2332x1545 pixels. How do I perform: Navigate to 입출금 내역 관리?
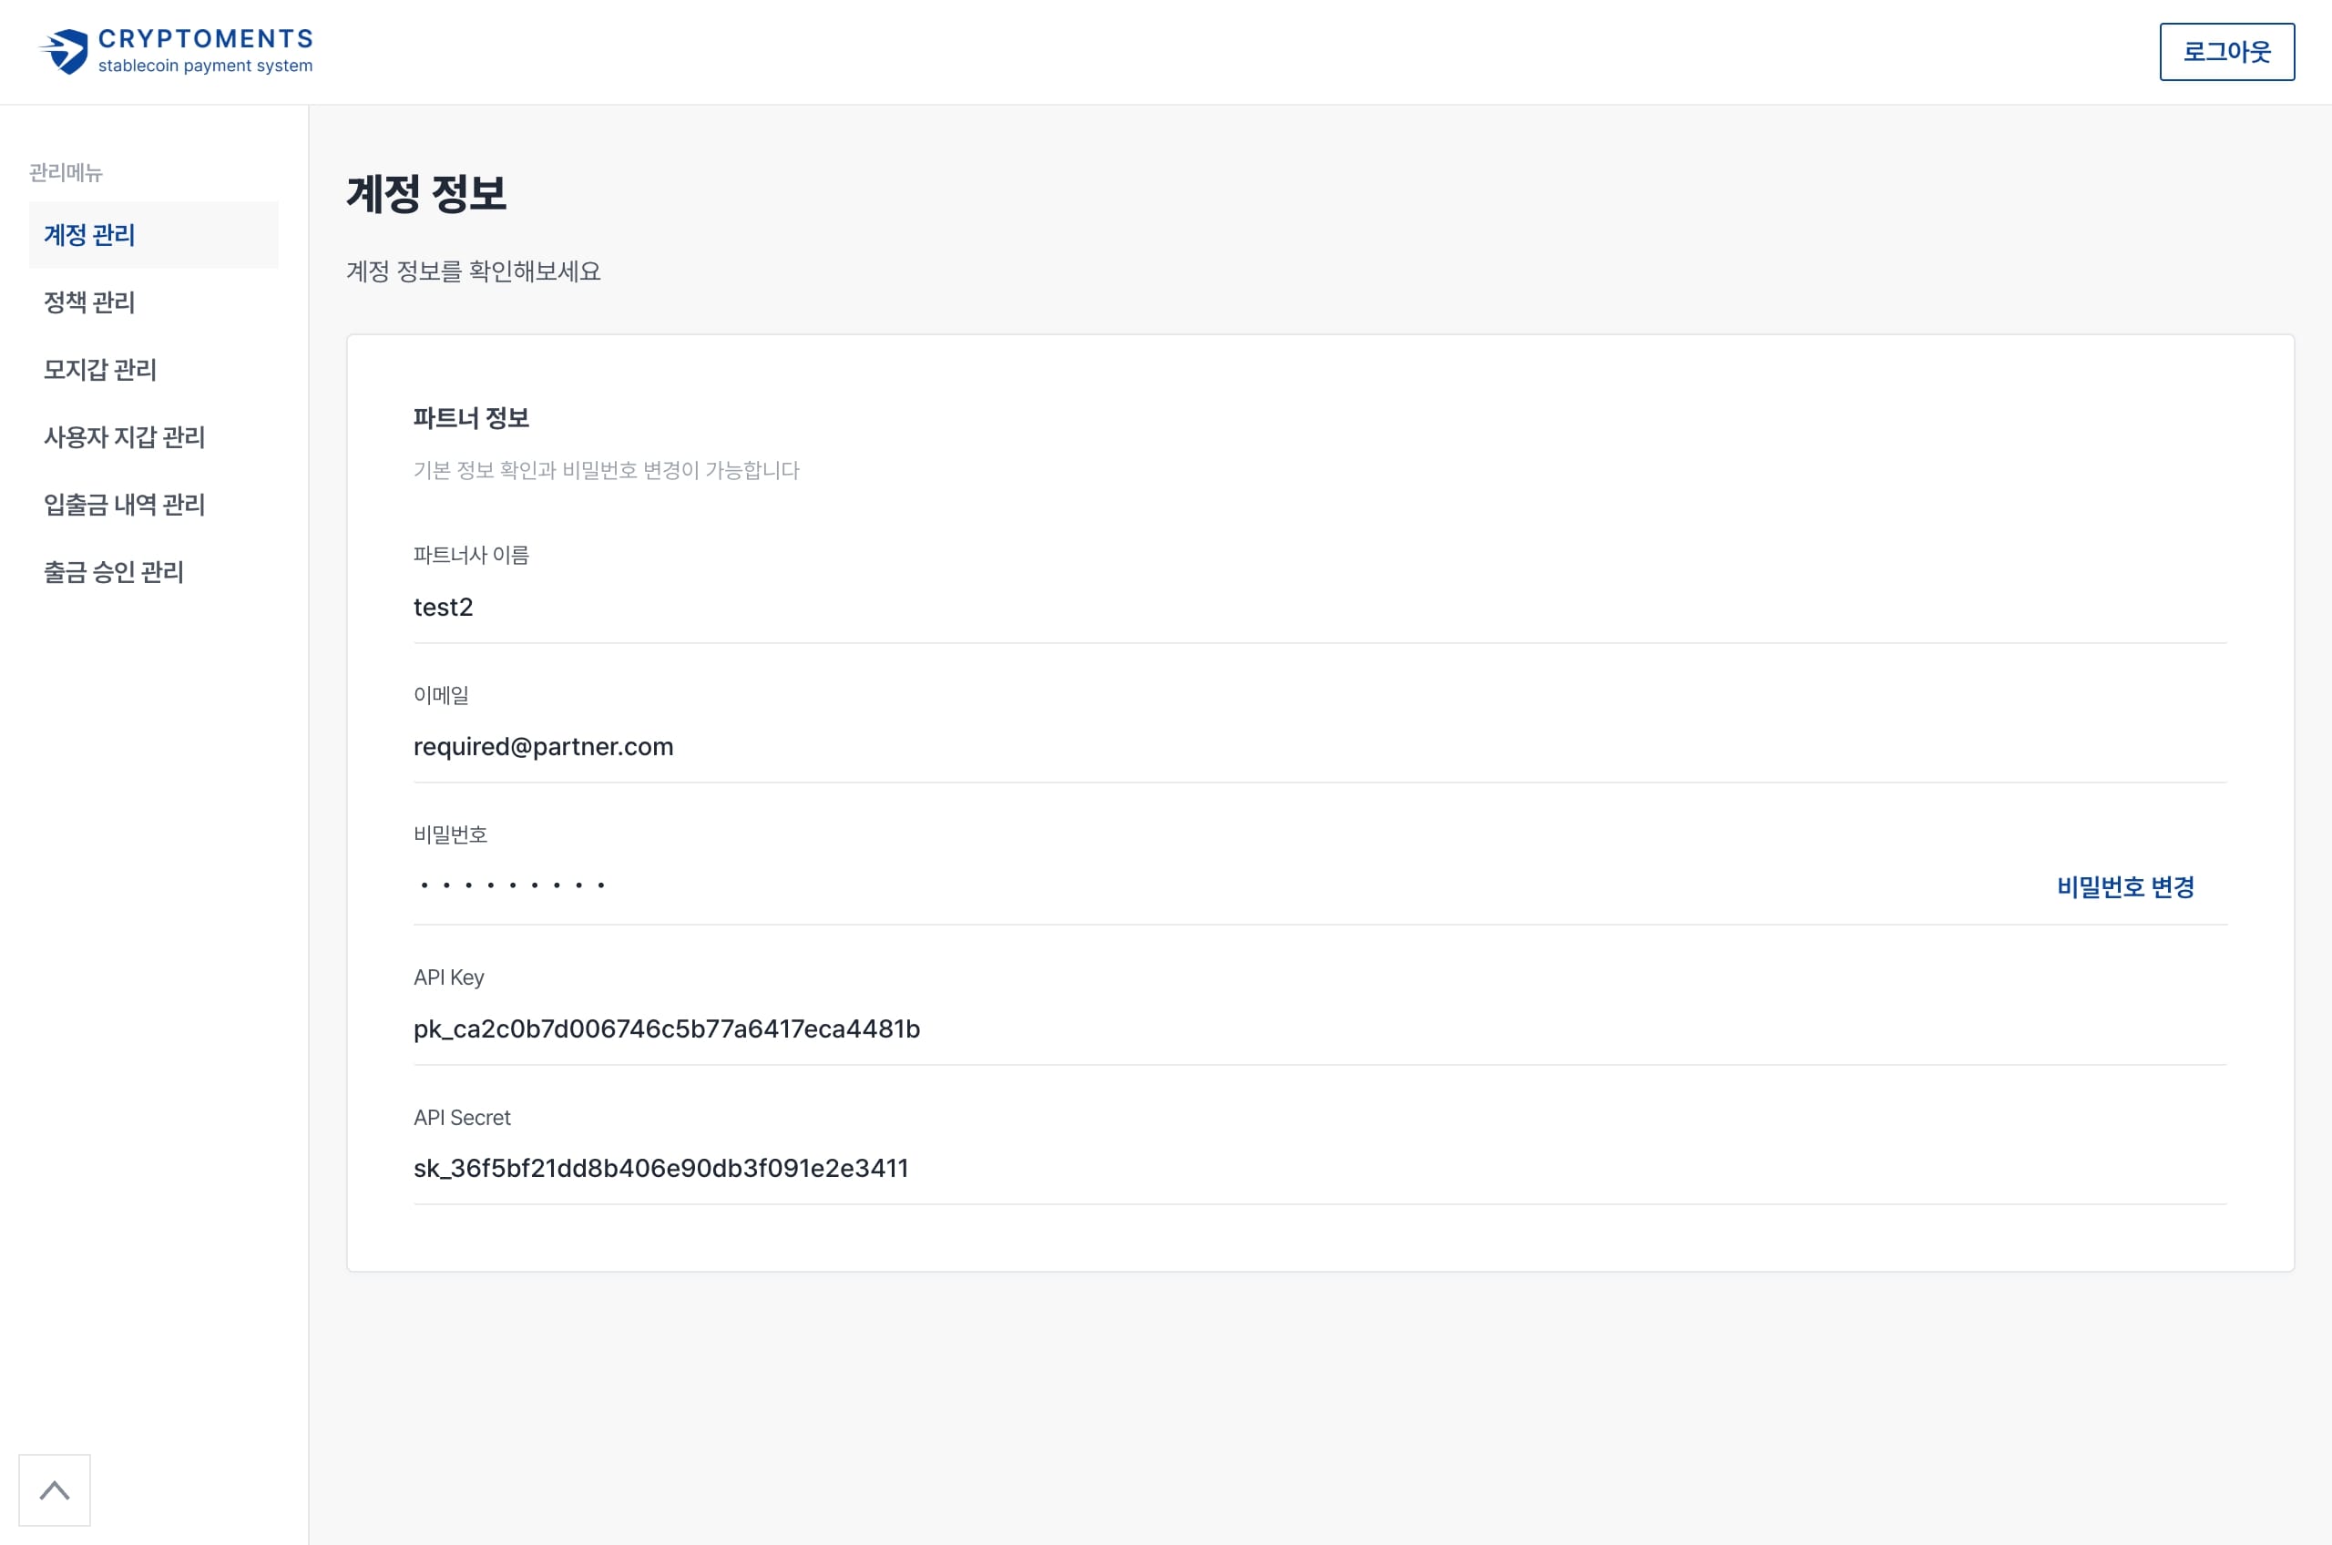[x=124, y=505]
